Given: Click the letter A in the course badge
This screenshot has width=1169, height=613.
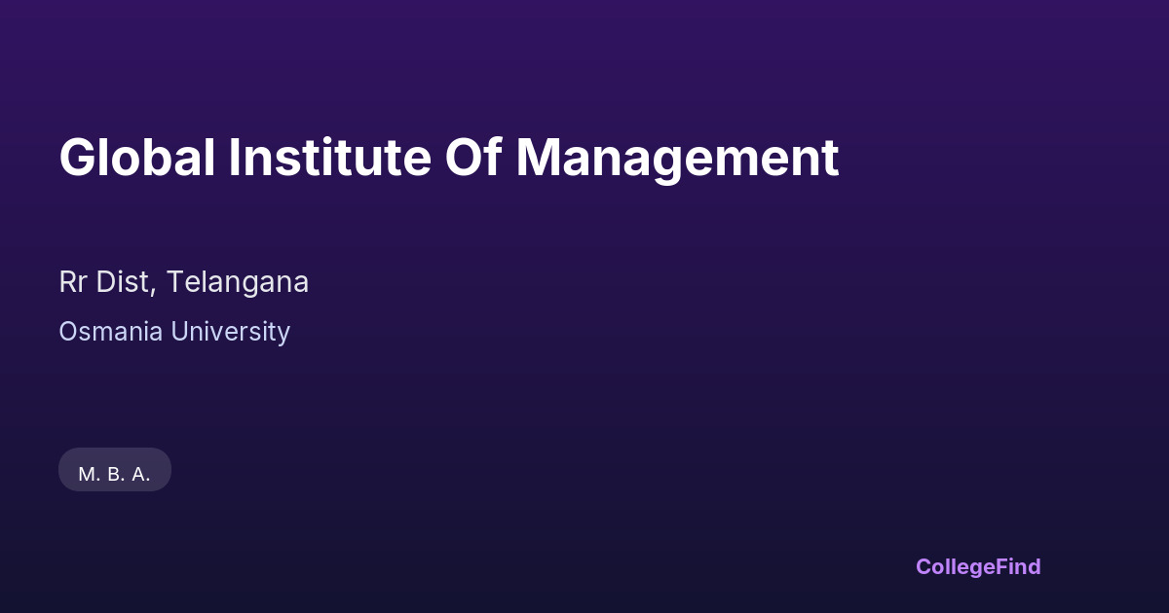Looking at the screenshot, I should 139,474.
